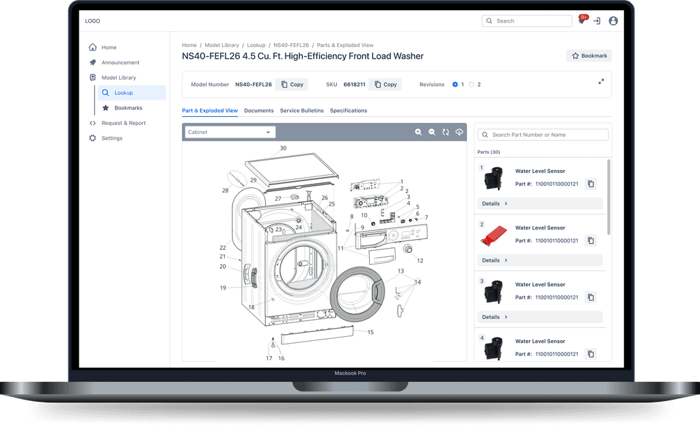This screenshot has width=700, height=427.
Task: Download the diagram with cloud icon
Action: 459,132
